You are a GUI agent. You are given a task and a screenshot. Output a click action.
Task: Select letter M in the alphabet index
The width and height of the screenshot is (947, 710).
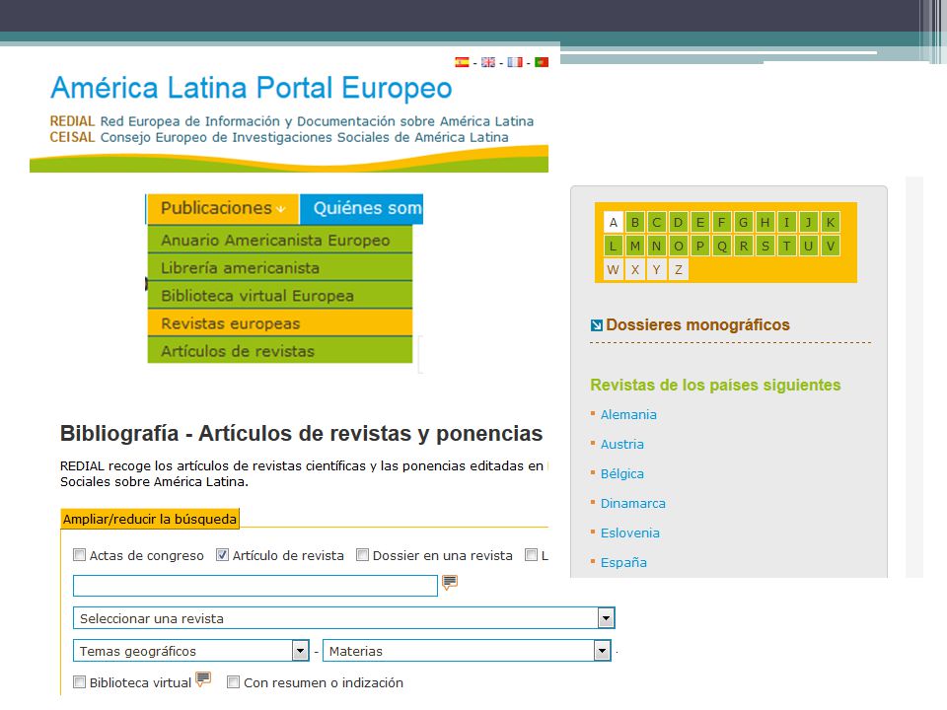click(x=634, y=246)
